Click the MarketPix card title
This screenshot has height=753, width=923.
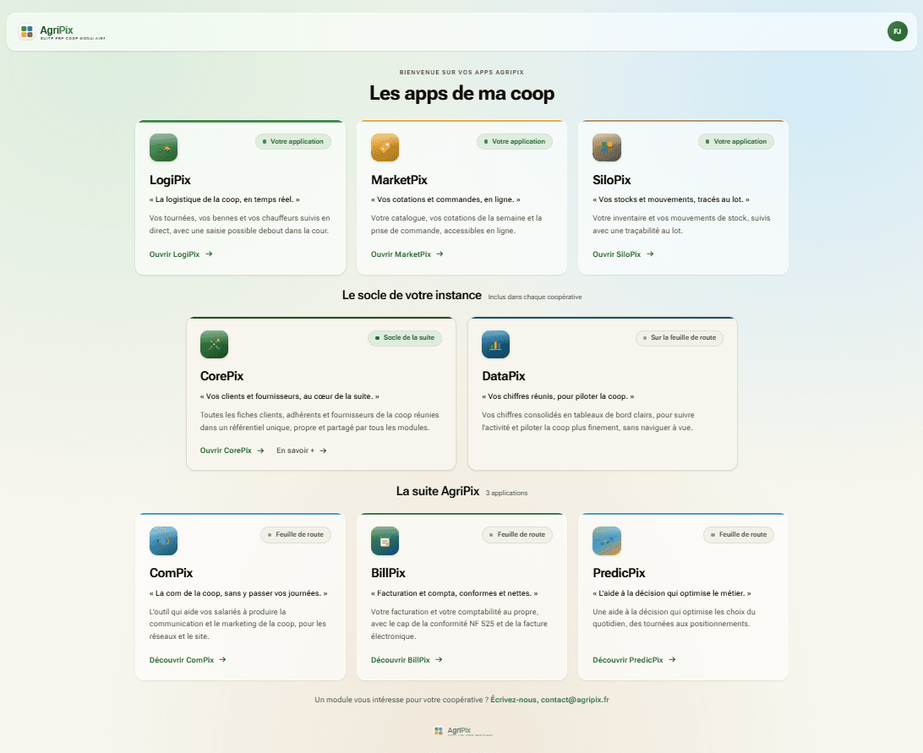pyautogui.click(x=399, y=180)
